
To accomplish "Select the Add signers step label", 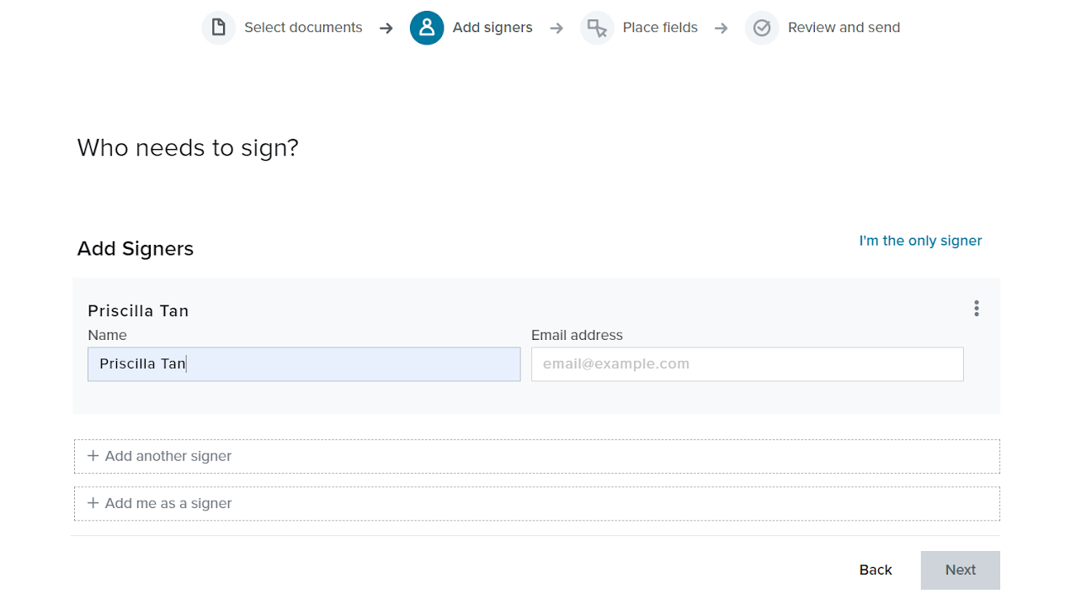I will tap(493, 28).
